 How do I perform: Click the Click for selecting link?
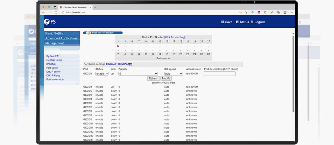[x=174, y=37]
